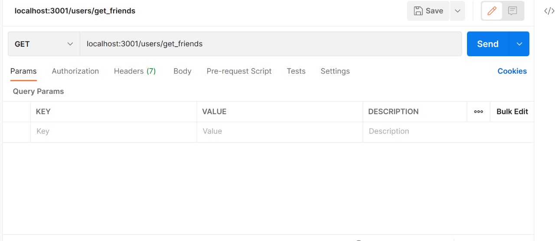Go to the Body tab
The width and height of the screenshot is (555, 241).
click(182, 71)
